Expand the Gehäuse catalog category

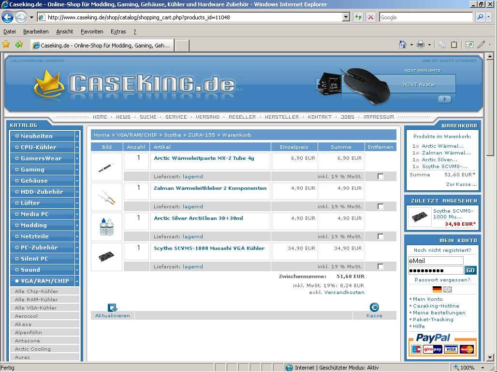click(x=77, y=181)
